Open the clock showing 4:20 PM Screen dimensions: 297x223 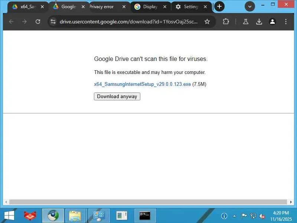(x=281, y=216)
